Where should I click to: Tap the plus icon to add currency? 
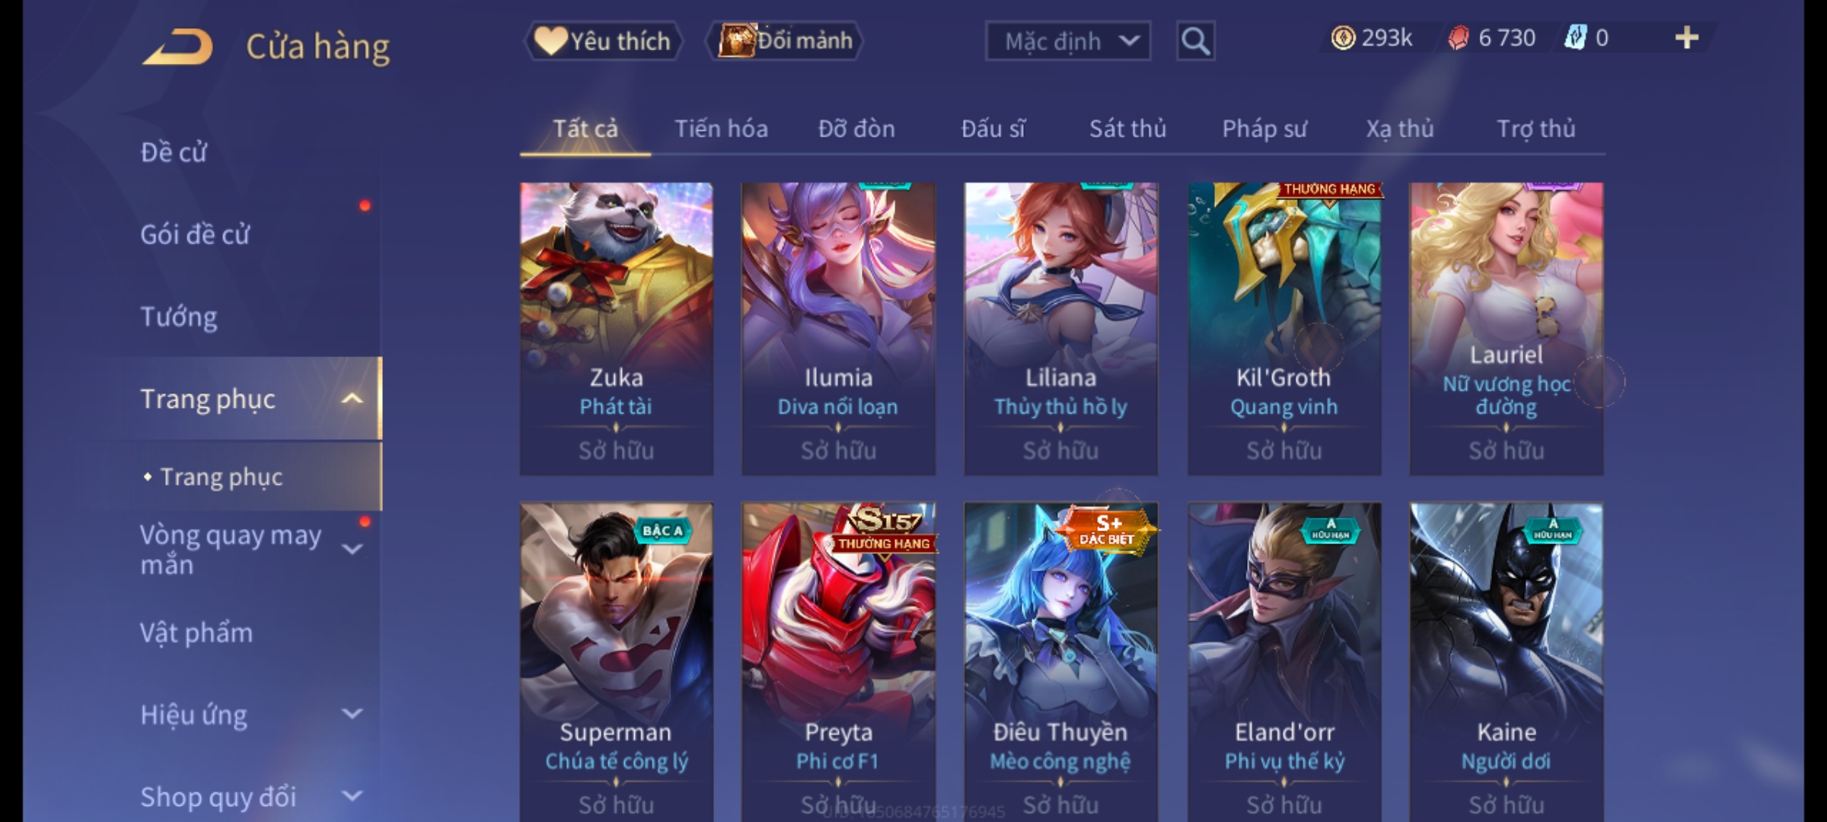(x=1687, y=38)
